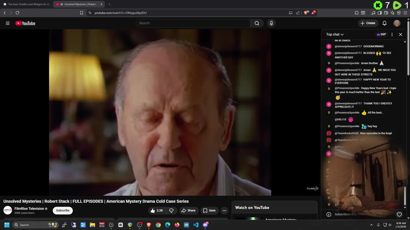Screen dimensions: 410x230
Task: Open Firefox from taskbar
Action: click(x=177, y=225)
